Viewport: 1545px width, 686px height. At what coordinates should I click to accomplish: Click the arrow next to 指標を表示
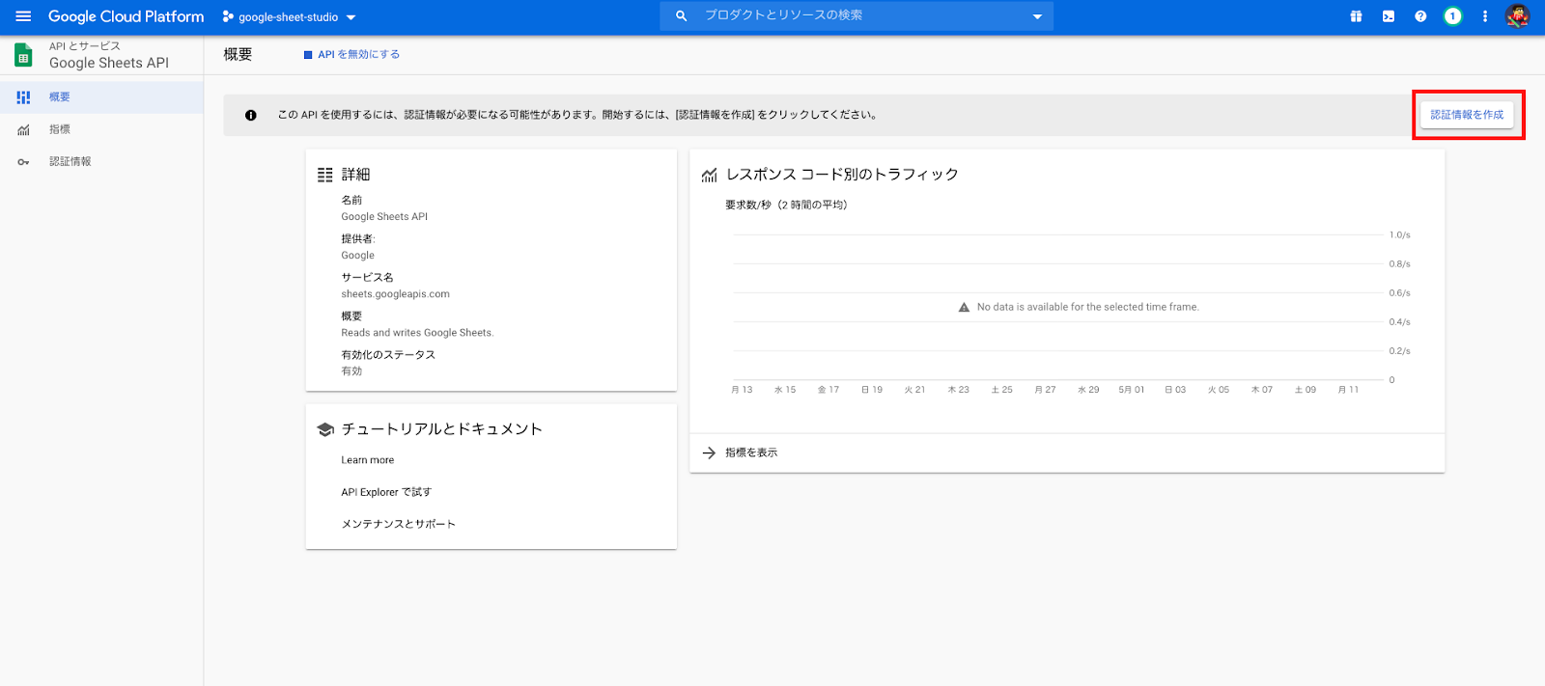point(709,453)
